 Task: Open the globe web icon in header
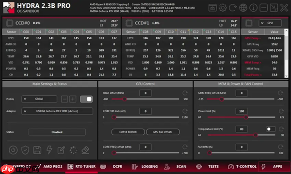click(243, 8)
